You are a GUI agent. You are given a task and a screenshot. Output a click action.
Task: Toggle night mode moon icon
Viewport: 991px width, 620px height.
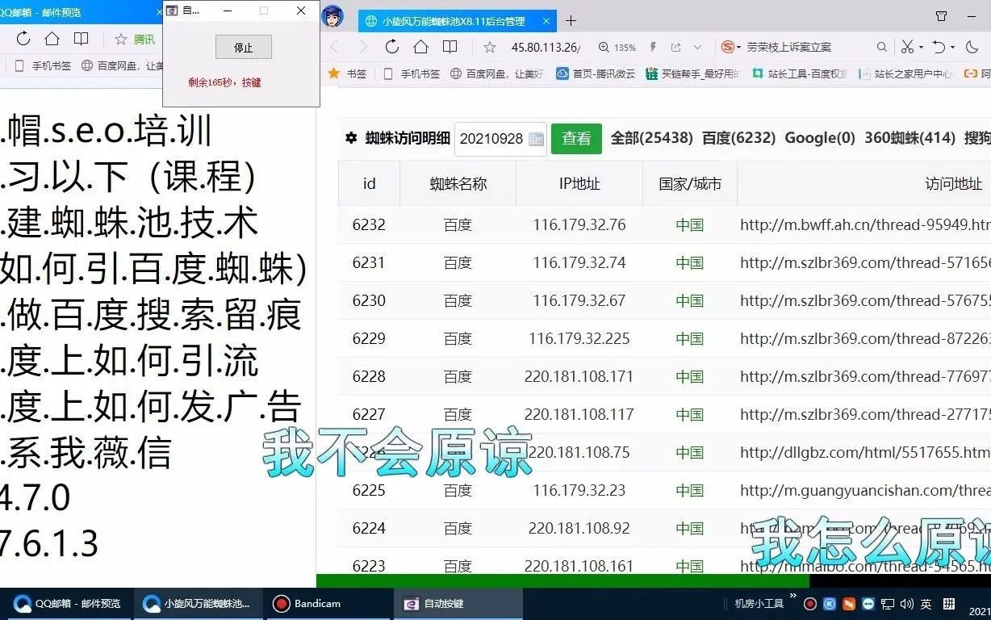[972, 47]
